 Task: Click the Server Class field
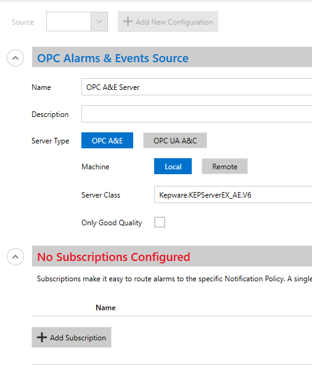(233, 195)
